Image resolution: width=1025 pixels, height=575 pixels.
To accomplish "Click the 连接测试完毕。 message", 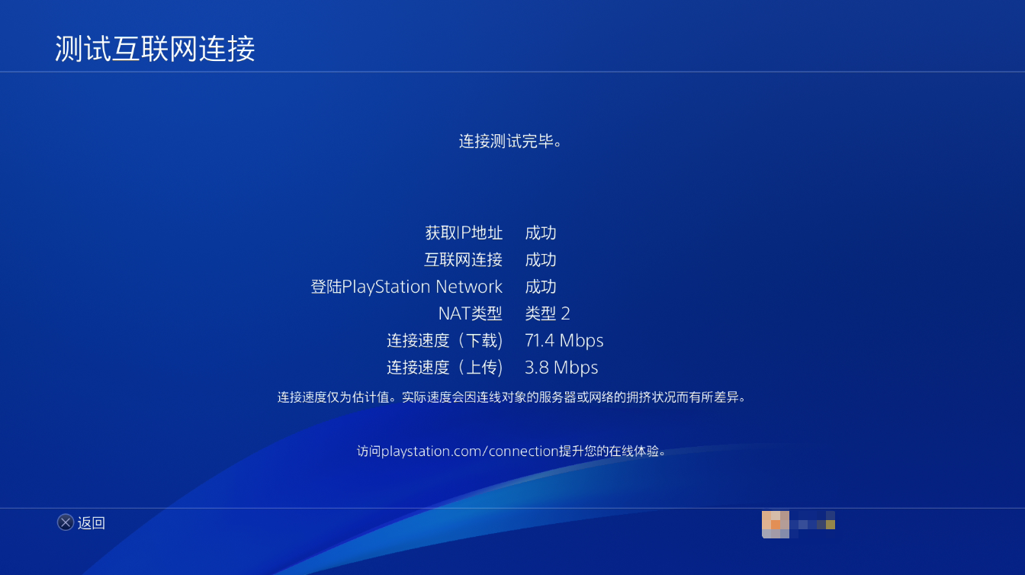I will 511,141.
